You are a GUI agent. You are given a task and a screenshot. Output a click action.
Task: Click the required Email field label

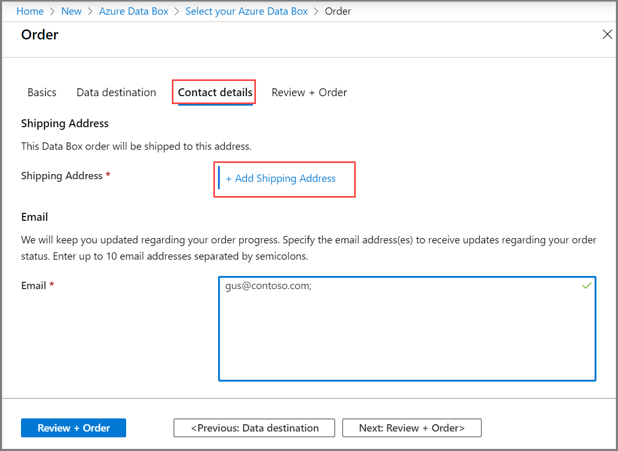[34, 286]
